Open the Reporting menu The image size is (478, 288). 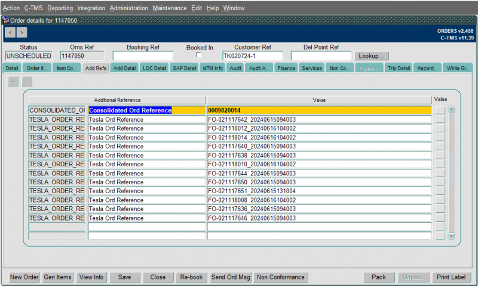coord(60,8)
